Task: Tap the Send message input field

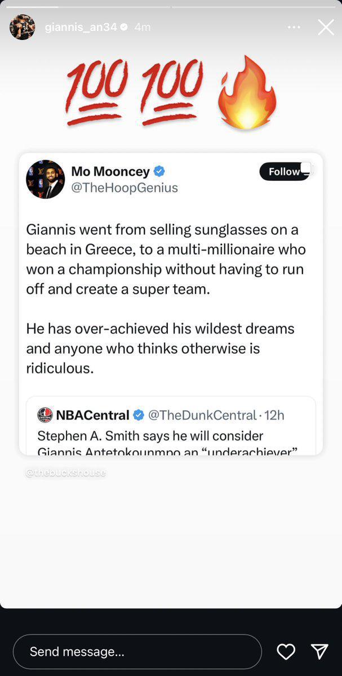Action: tap(137, 652)
